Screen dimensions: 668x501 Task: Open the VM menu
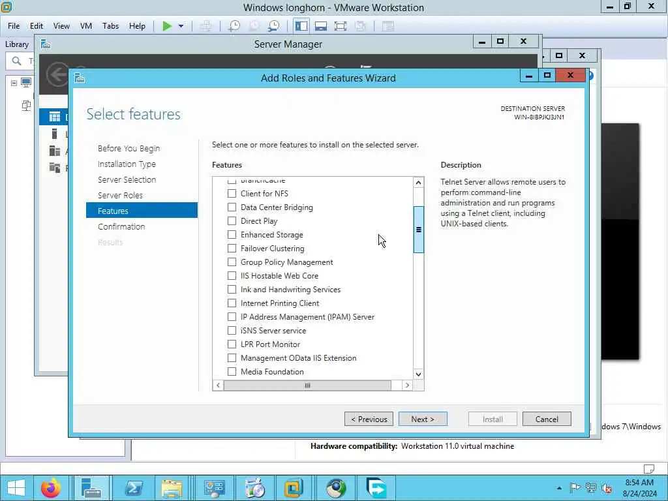click(x=86, y=26)
